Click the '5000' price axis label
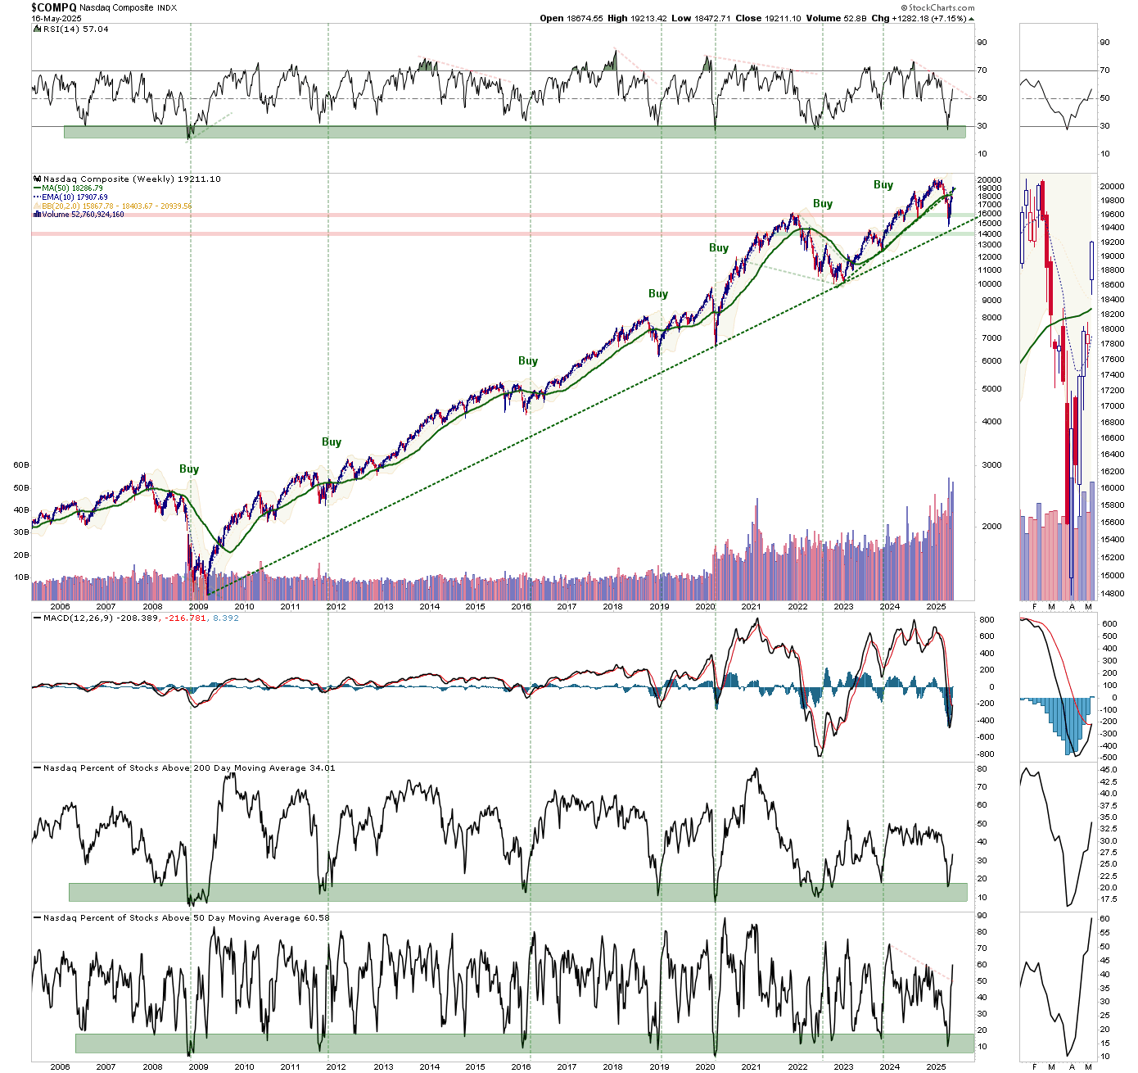 click(991, 389)
